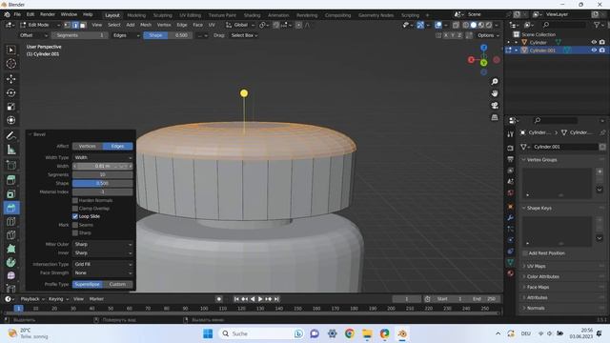Screen dimensions: 610x343
Task: Open the Edit Mode selector dropdown
Action: tap(40, 25)
